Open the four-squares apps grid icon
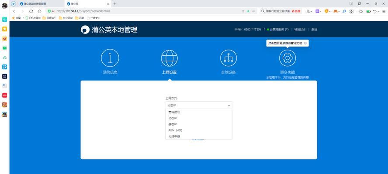 pyautogui.click(x=351, y=11)
